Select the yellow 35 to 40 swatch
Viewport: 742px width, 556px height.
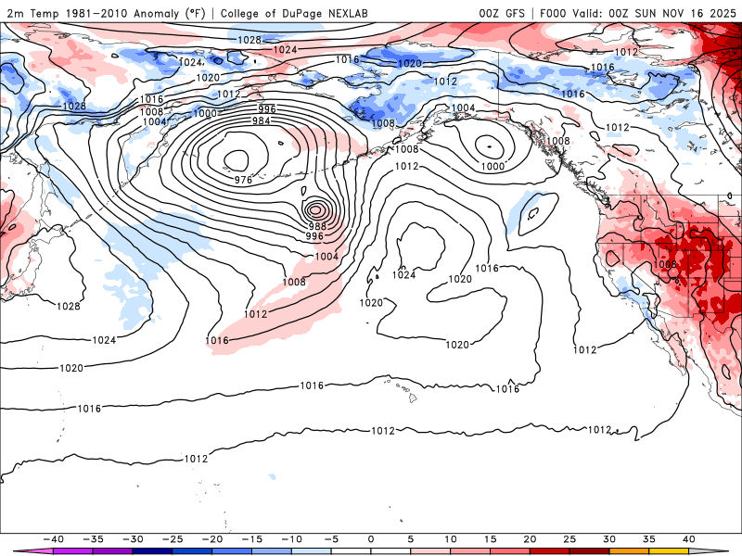(669, 551)
